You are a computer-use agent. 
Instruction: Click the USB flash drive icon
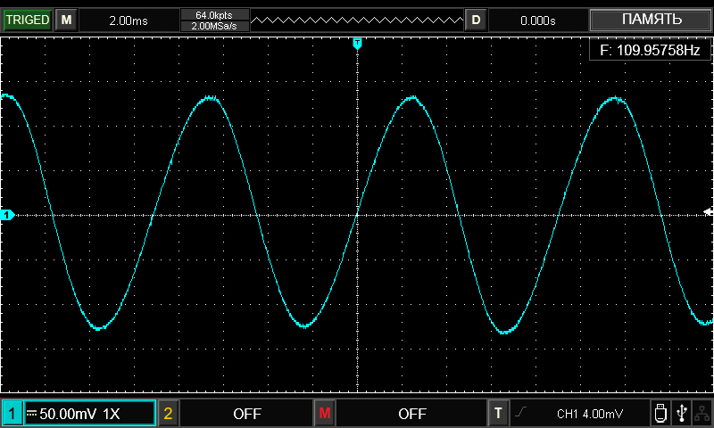tap(660, 413)
